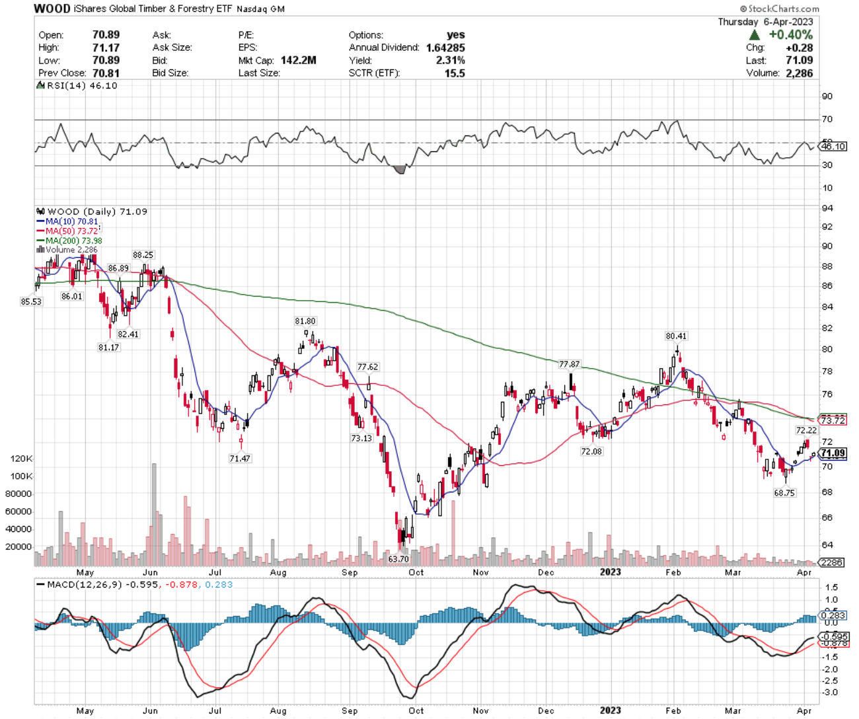Click the blue MA(10) legend line marker
The width and height of the screenshot is (859, 719).
point(40,221)
